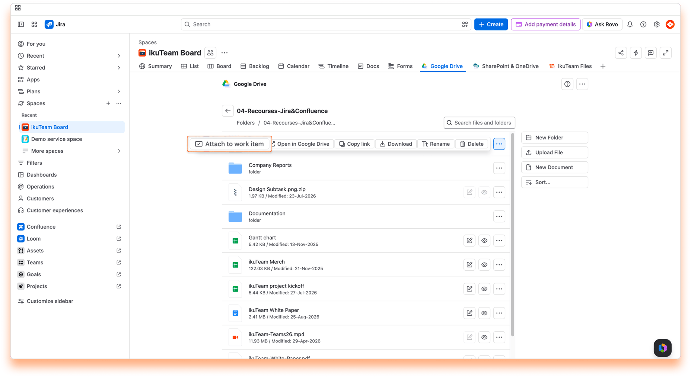The image size is (691, 377).
Task: Click the file list vertical scrollbar
Action: click(x=513, y=234)
